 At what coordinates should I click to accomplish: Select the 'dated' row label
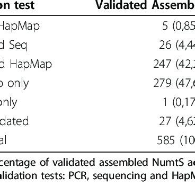click(x=14, y=121)
